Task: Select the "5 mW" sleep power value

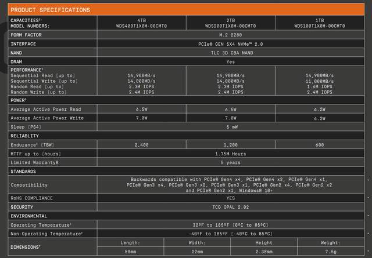Action: pyautogui.click(x=232, y=127)
